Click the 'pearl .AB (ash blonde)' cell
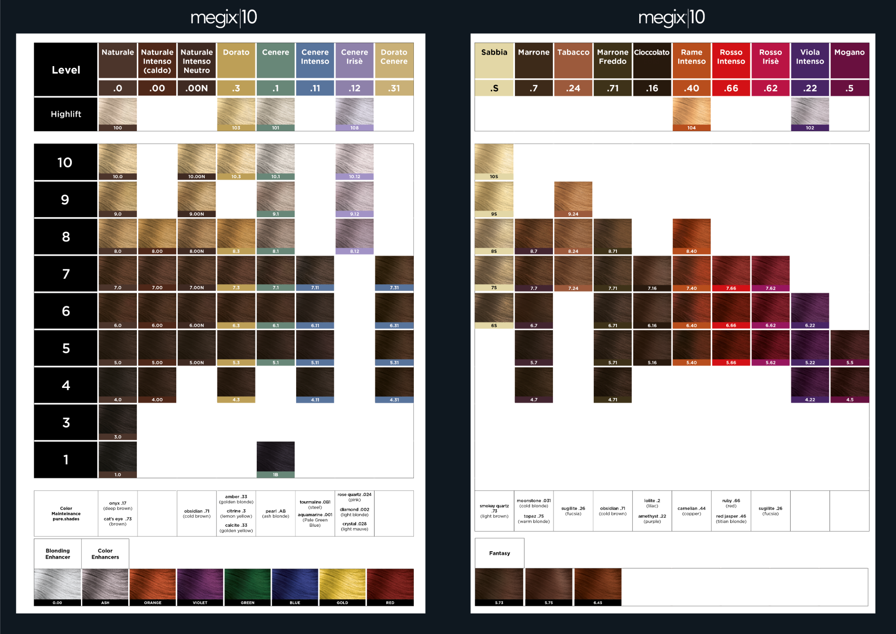 tap(276, 514)
